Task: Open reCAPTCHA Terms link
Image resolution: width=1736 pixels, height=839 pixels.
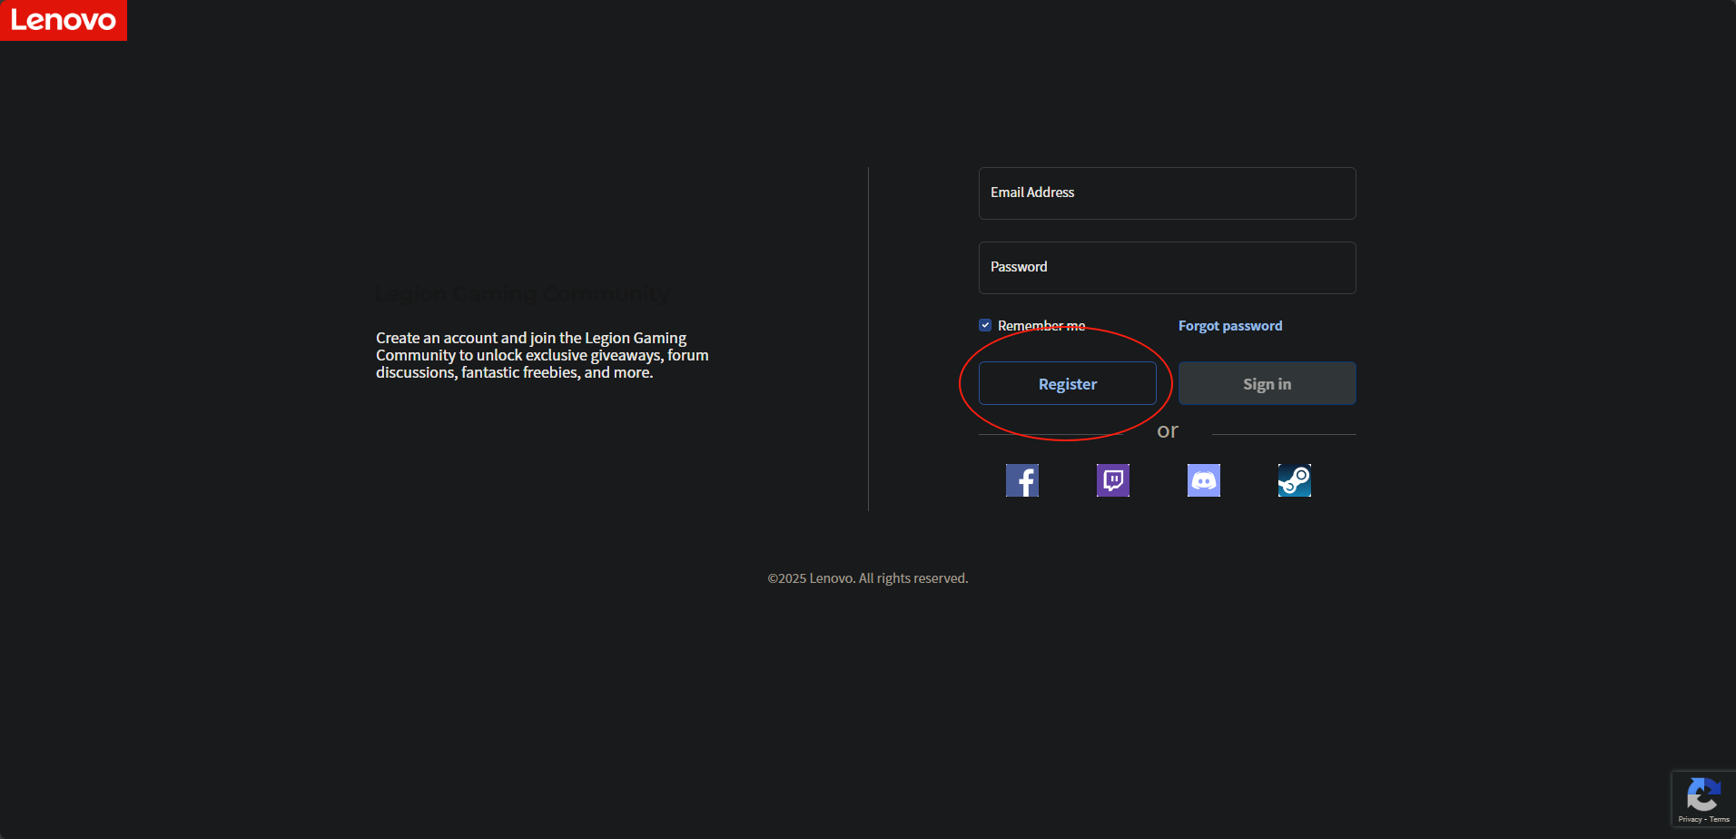Action: [1720, 820]
